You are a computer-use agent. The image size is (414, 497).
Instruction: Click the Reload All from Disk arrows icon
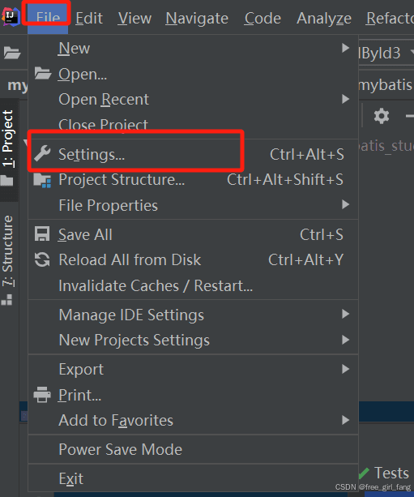tap(42, 259)
